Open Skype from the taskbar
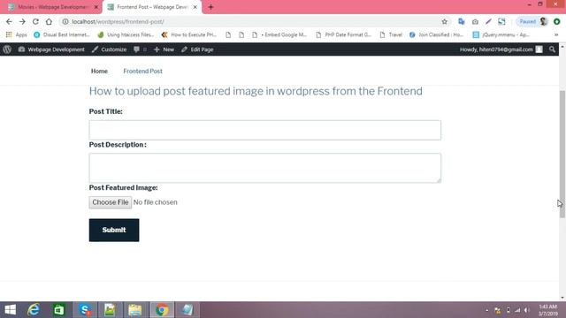The height and width of the screenshot is (318, 566). coord(85,310)
